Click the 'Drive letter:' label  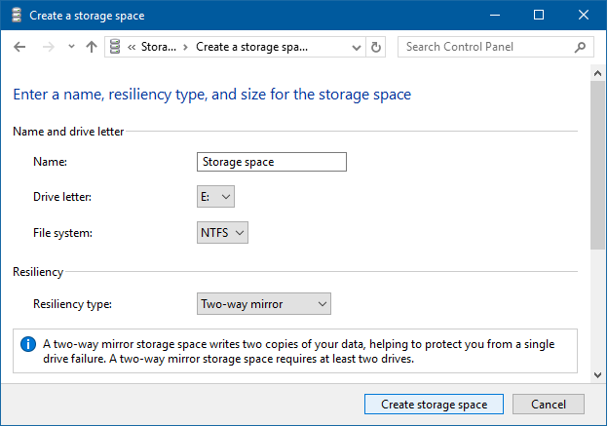62,197
